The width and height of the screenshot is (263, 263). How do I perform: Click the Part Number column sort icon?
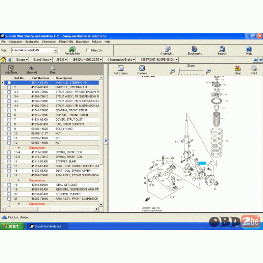53,78
